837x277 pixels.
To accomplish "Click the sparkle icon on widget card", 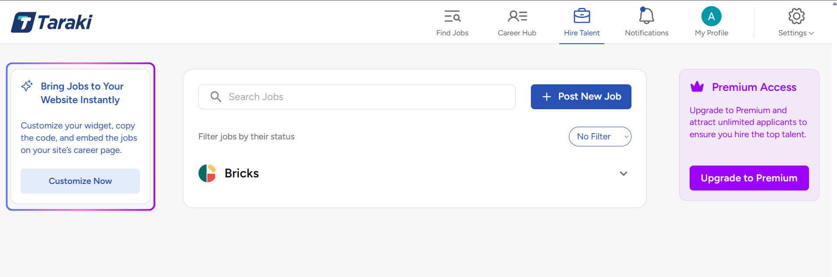I will [27, 86].
